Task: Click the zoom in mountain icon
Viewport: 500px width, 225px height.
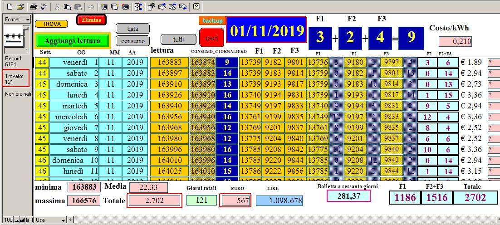Action: point(23,220)
